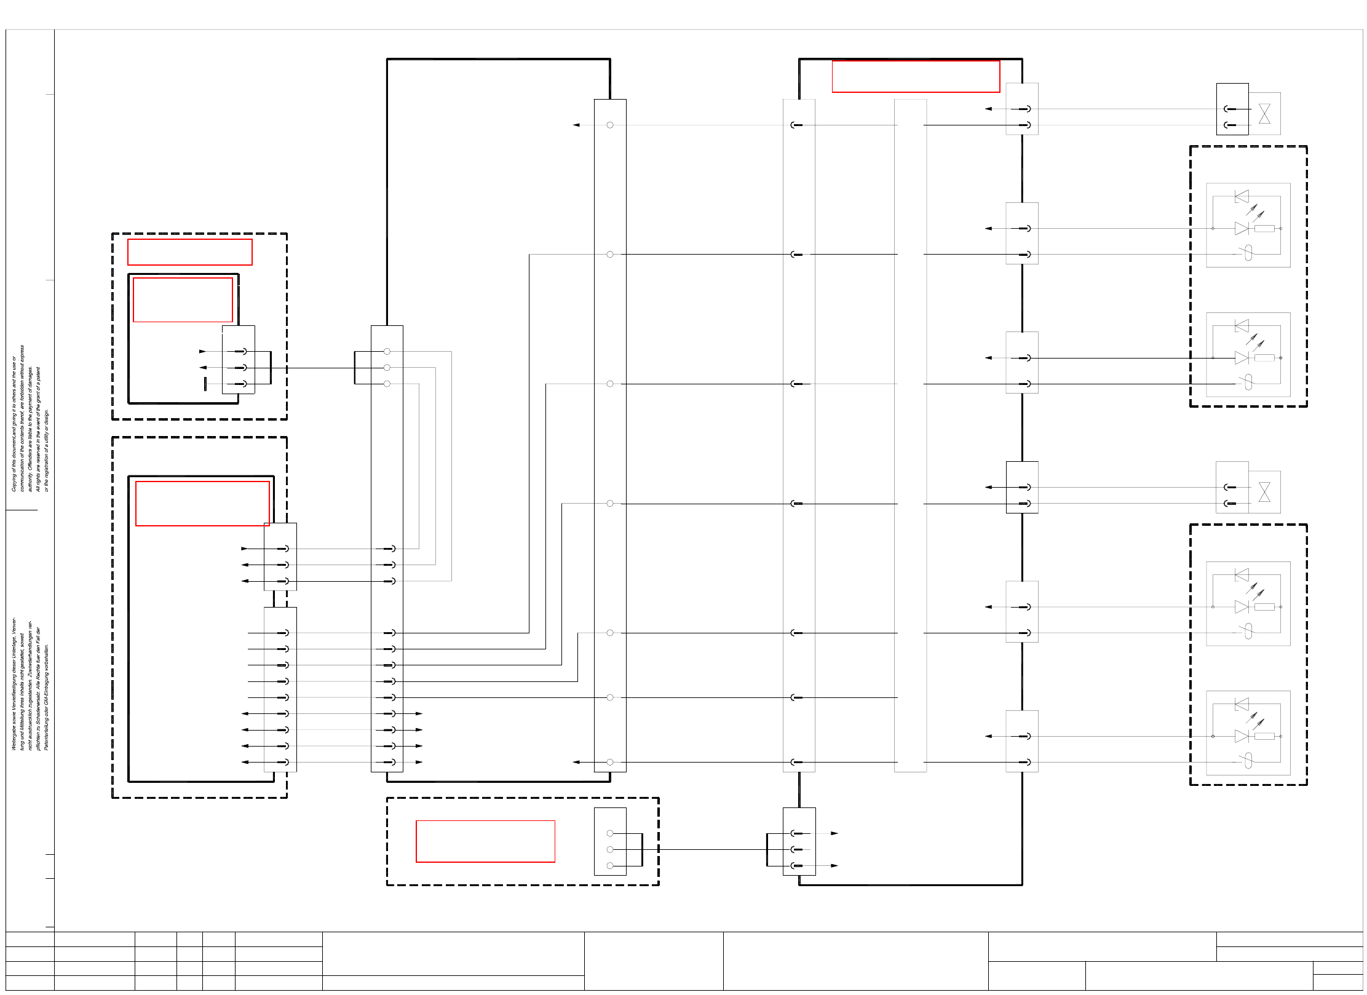The image size is (1367, 995).
Task: Select the red box in the lower-left large component
Action: click(202, 504)
